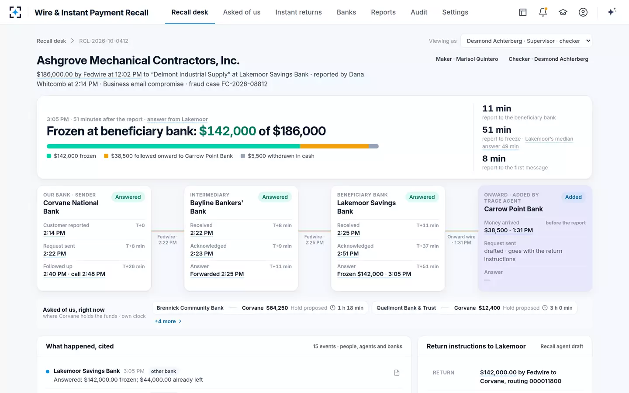The height and width of the screenshot is (393, 629).
Task: Open the Viewing as dropdown
Action: [x=526, y=41]
